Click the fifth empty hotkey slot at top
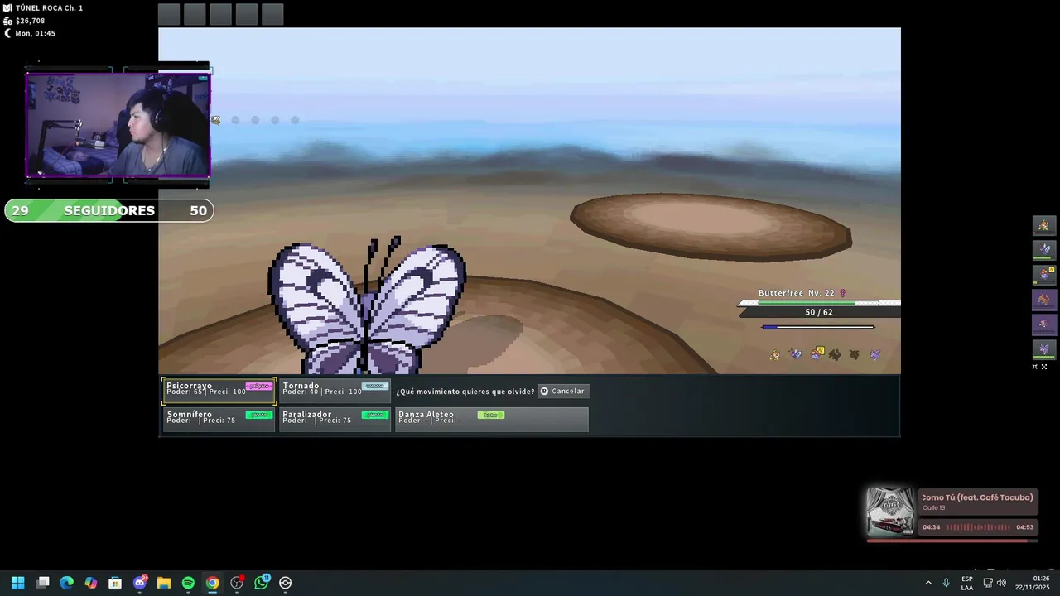Viewport: 1060px width, 596px height. coord(272,14)
